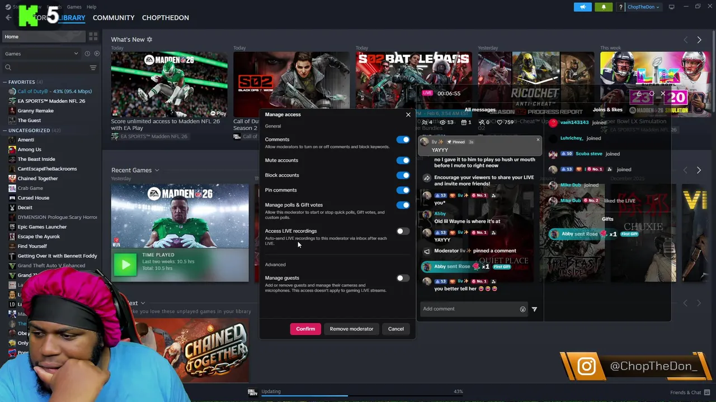This screenshot has height=402, width=716.
Task: Select Epic Games Launcher in the list
Action: point(42,227)
